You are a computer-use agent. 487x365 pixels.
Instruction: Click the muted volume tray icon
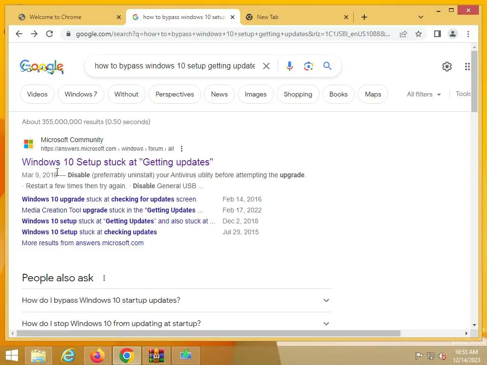tap(442, 355)
